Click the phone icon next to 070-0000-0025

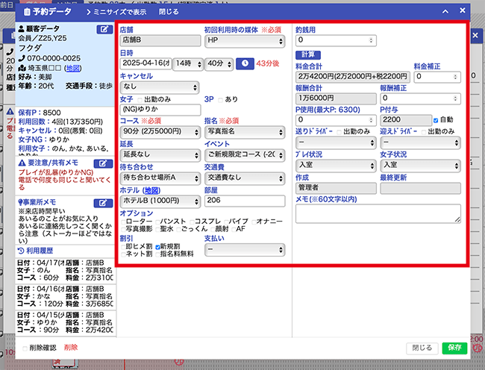click(22, 58)
